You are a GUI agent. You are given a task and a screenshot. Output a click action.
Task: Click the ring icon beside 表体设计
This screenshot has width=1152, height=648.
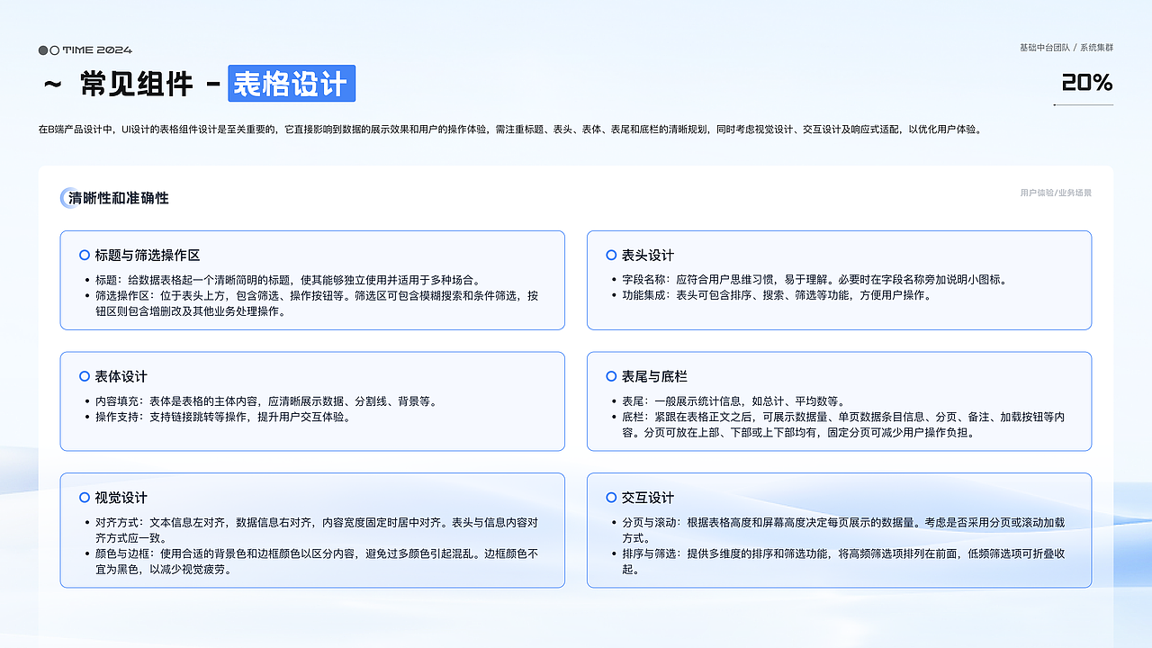coord(85,376)
